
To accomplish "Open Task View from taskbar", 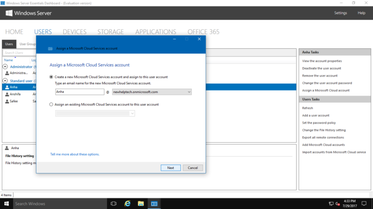I will tap(114, 204).
